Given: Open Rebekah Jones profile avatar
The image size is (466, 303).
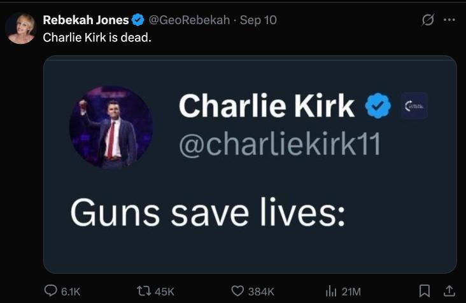Looking at the screenshot, I should tap(21, 29).
